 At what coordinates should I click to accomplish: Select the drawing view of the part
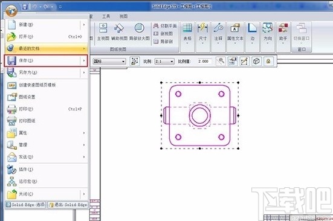[x=199, y=115]
